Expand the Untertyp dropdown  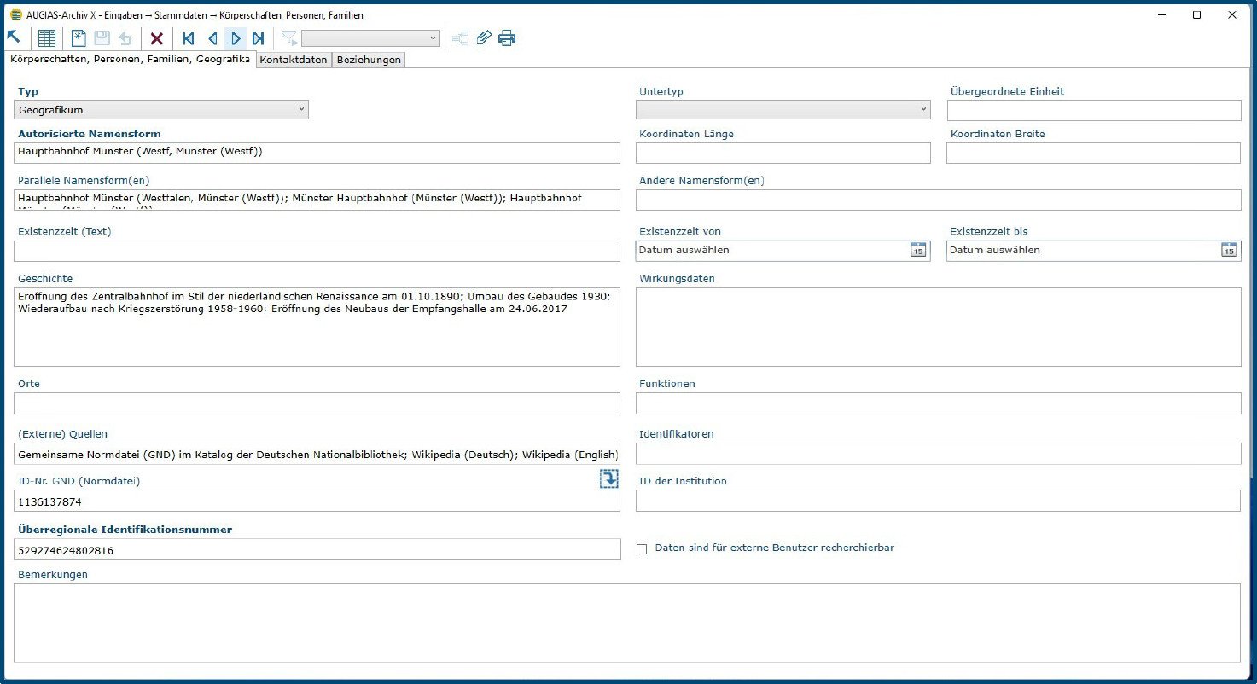(x=783, y=110)
